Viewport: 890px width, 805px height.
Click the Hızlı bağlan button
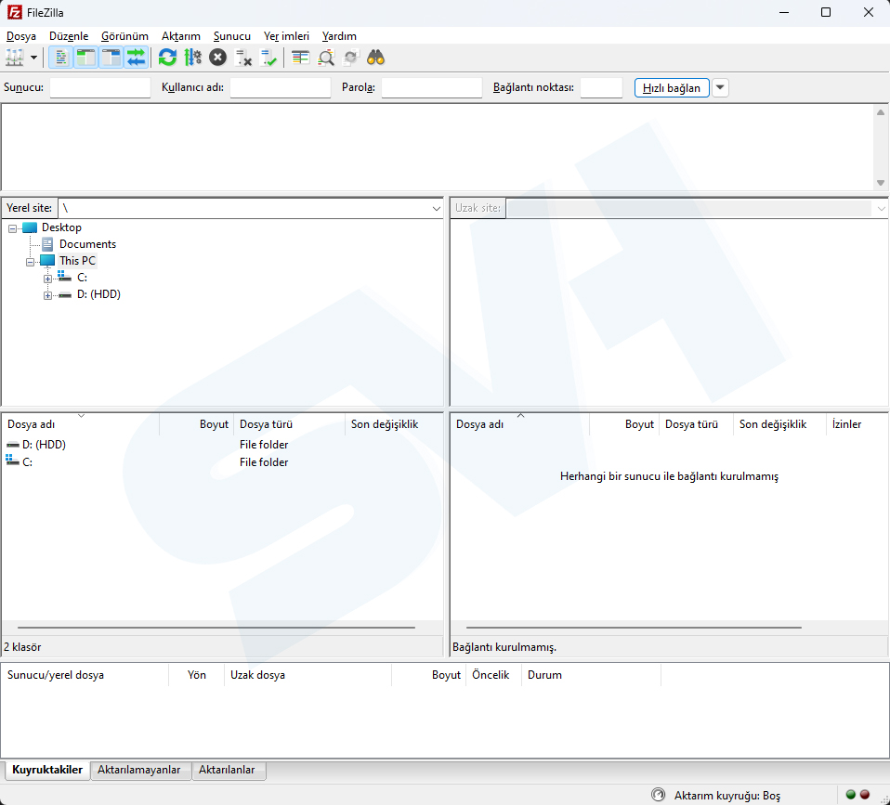click(672, 88)
